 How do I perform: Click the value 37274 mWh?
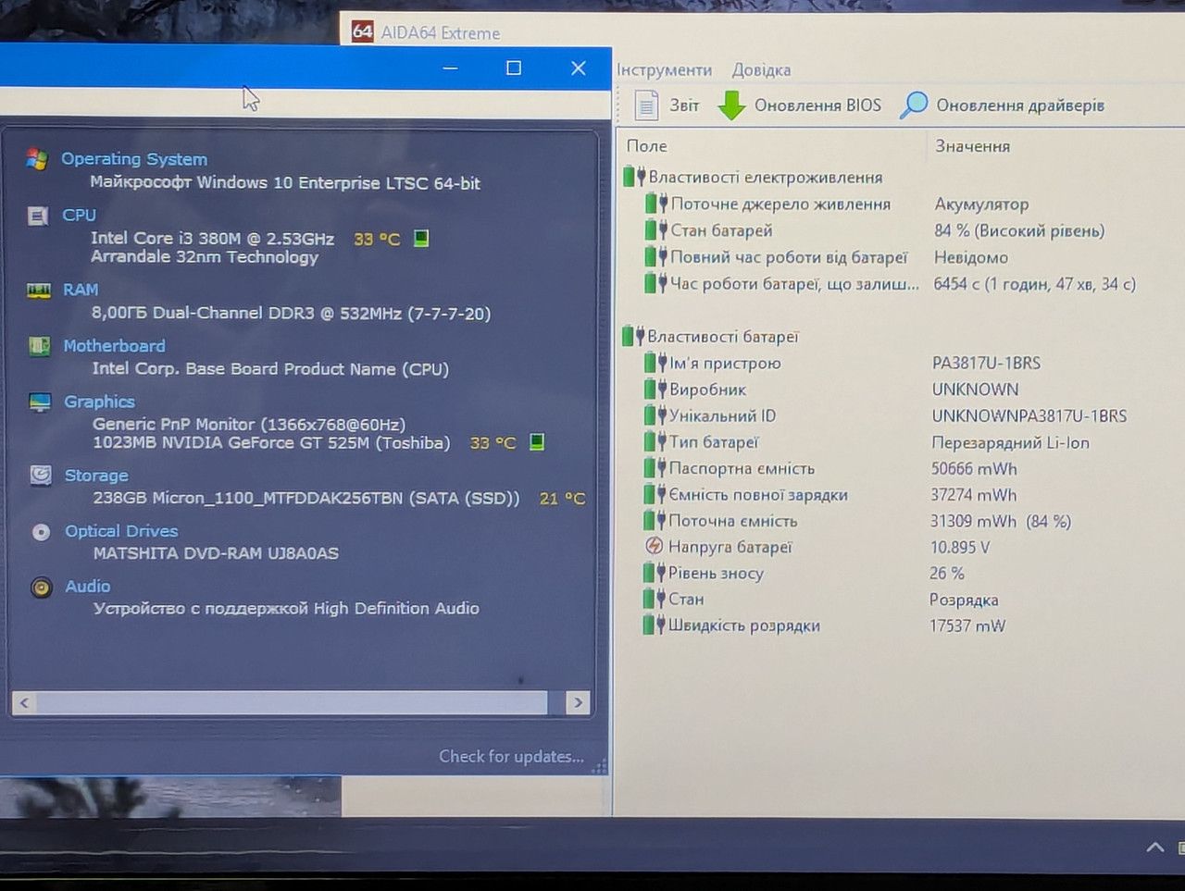point(974,495)
